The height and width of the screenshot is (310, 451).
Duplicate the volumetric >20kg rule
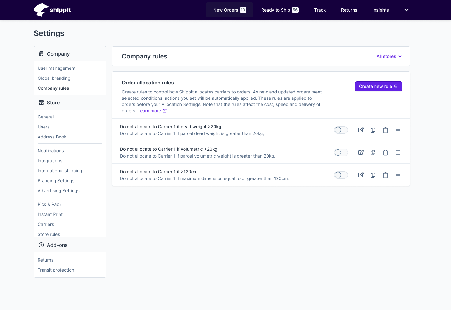pyautogui.click(x=373, y=152)
